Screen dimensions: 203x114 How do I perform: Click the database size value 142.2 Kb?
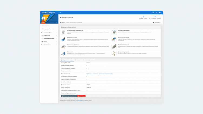(88, 85)
